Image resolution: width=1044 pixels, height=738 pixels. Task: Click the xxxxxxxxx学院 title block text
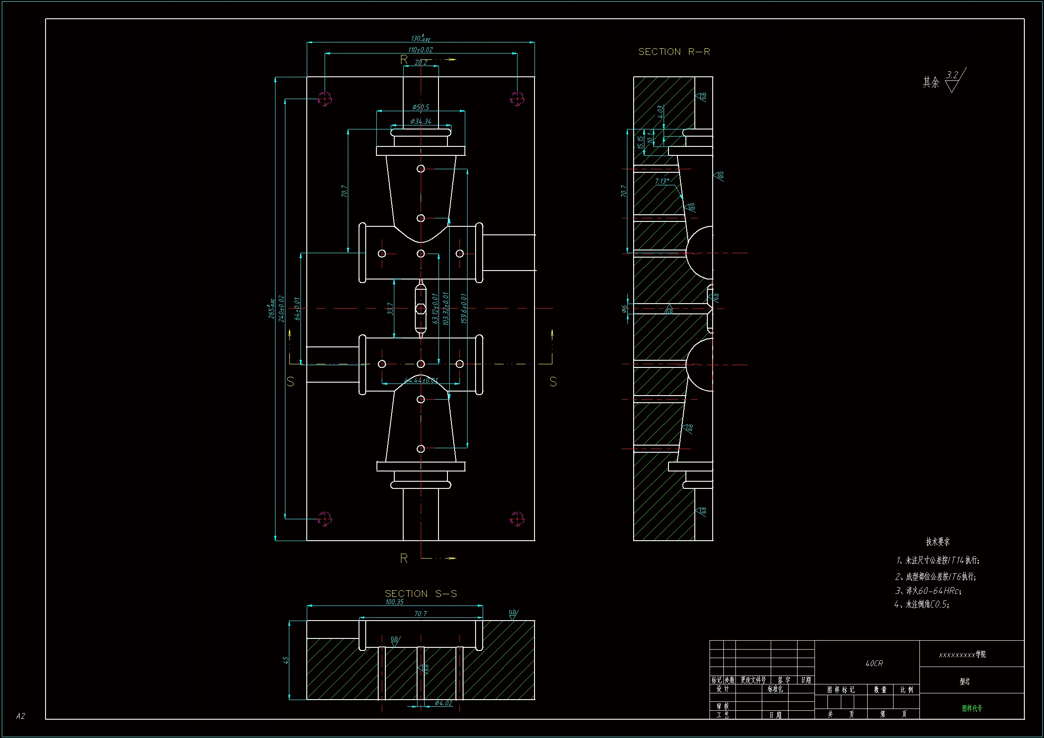[x=962, y=655]
